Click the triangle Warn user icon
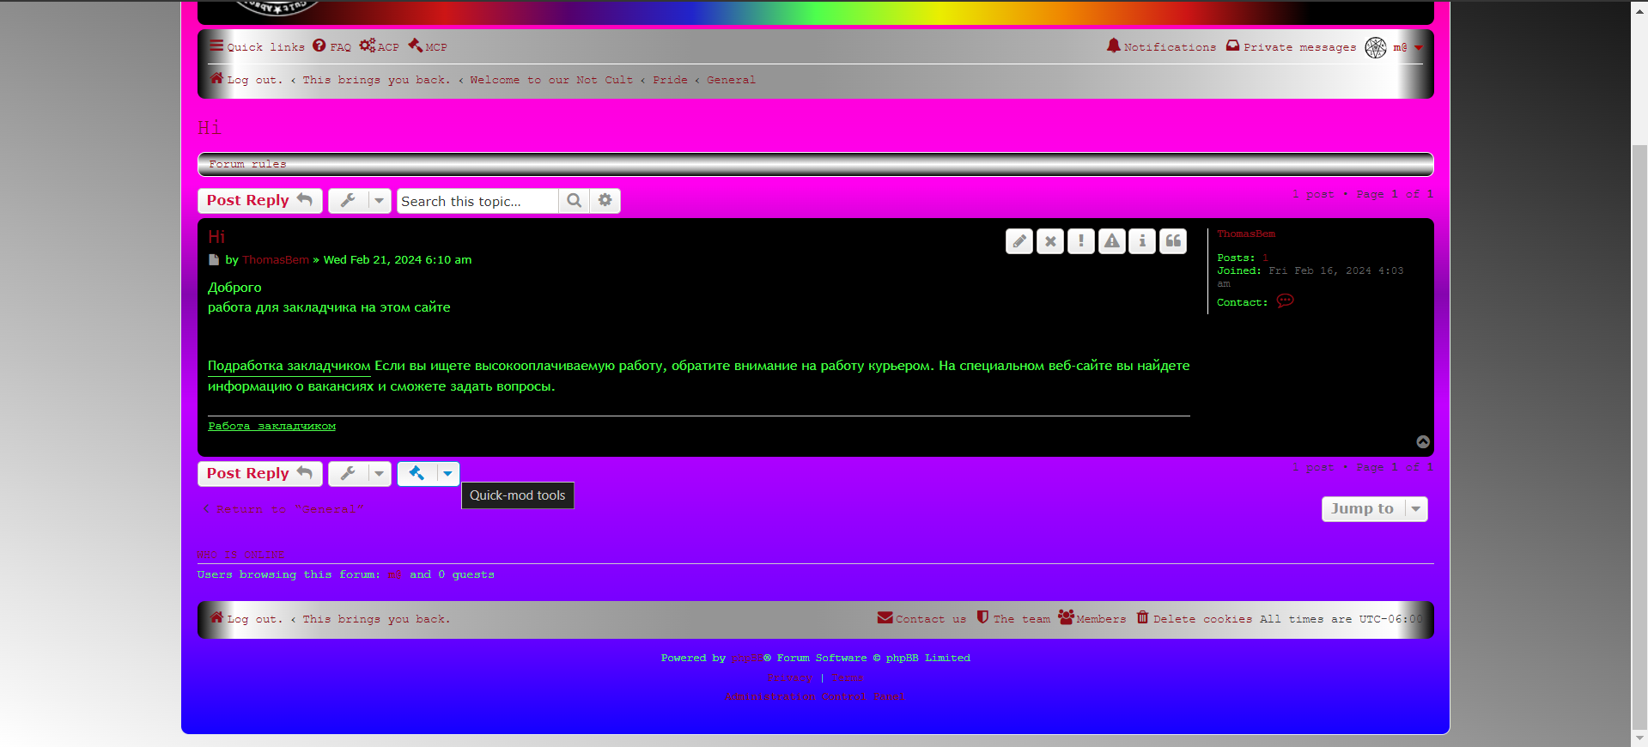This screenshot has height=747, width=1648. pyautogui.click(x=1111, y=241)
